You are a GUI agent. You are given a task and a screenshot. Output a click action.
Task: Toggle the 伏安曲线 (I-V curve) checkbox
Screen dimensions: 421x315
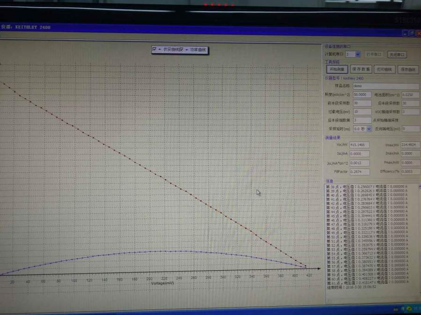154,49
